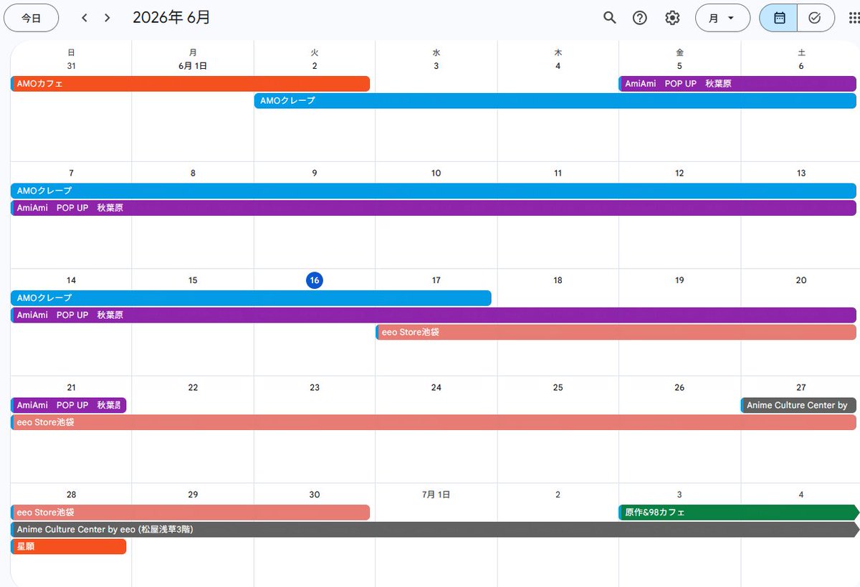Screen dimensions: 860x587
Task: Open the help question mark icon
Action: (640, 18)
